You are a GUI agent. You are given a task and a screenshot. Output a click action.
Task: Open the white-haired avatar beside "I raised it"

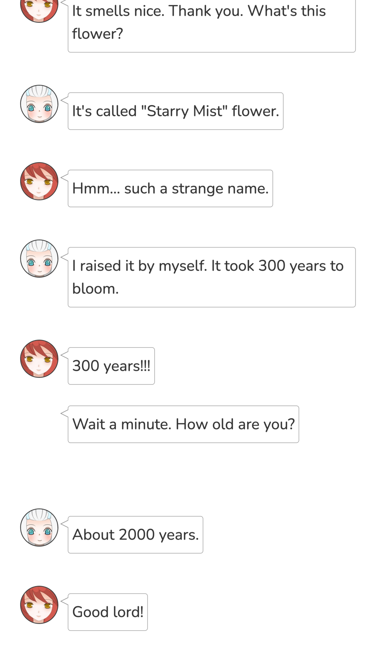(x=39, y=259)
